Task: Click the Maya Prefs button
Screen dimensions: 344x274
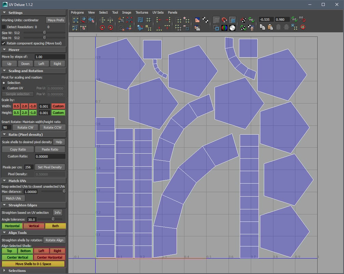Action: (x=56, y=20)
